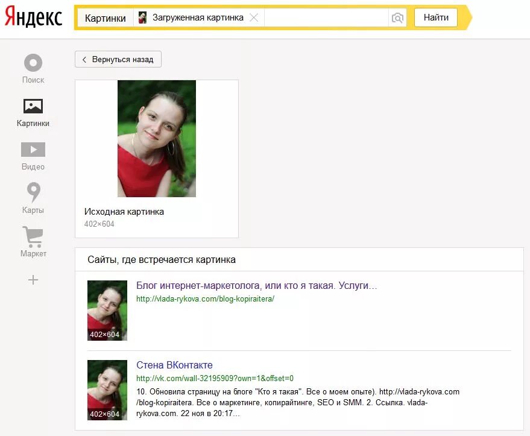Open the large Исходная картинка preview
Image resolution: width=530 pixels, height=436 pixels.
pos(157,139)
